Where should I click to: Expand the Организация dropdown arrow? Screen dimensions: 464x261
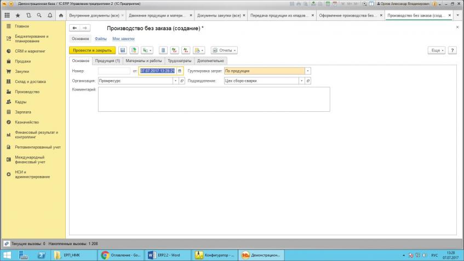[x=176, y=81]
